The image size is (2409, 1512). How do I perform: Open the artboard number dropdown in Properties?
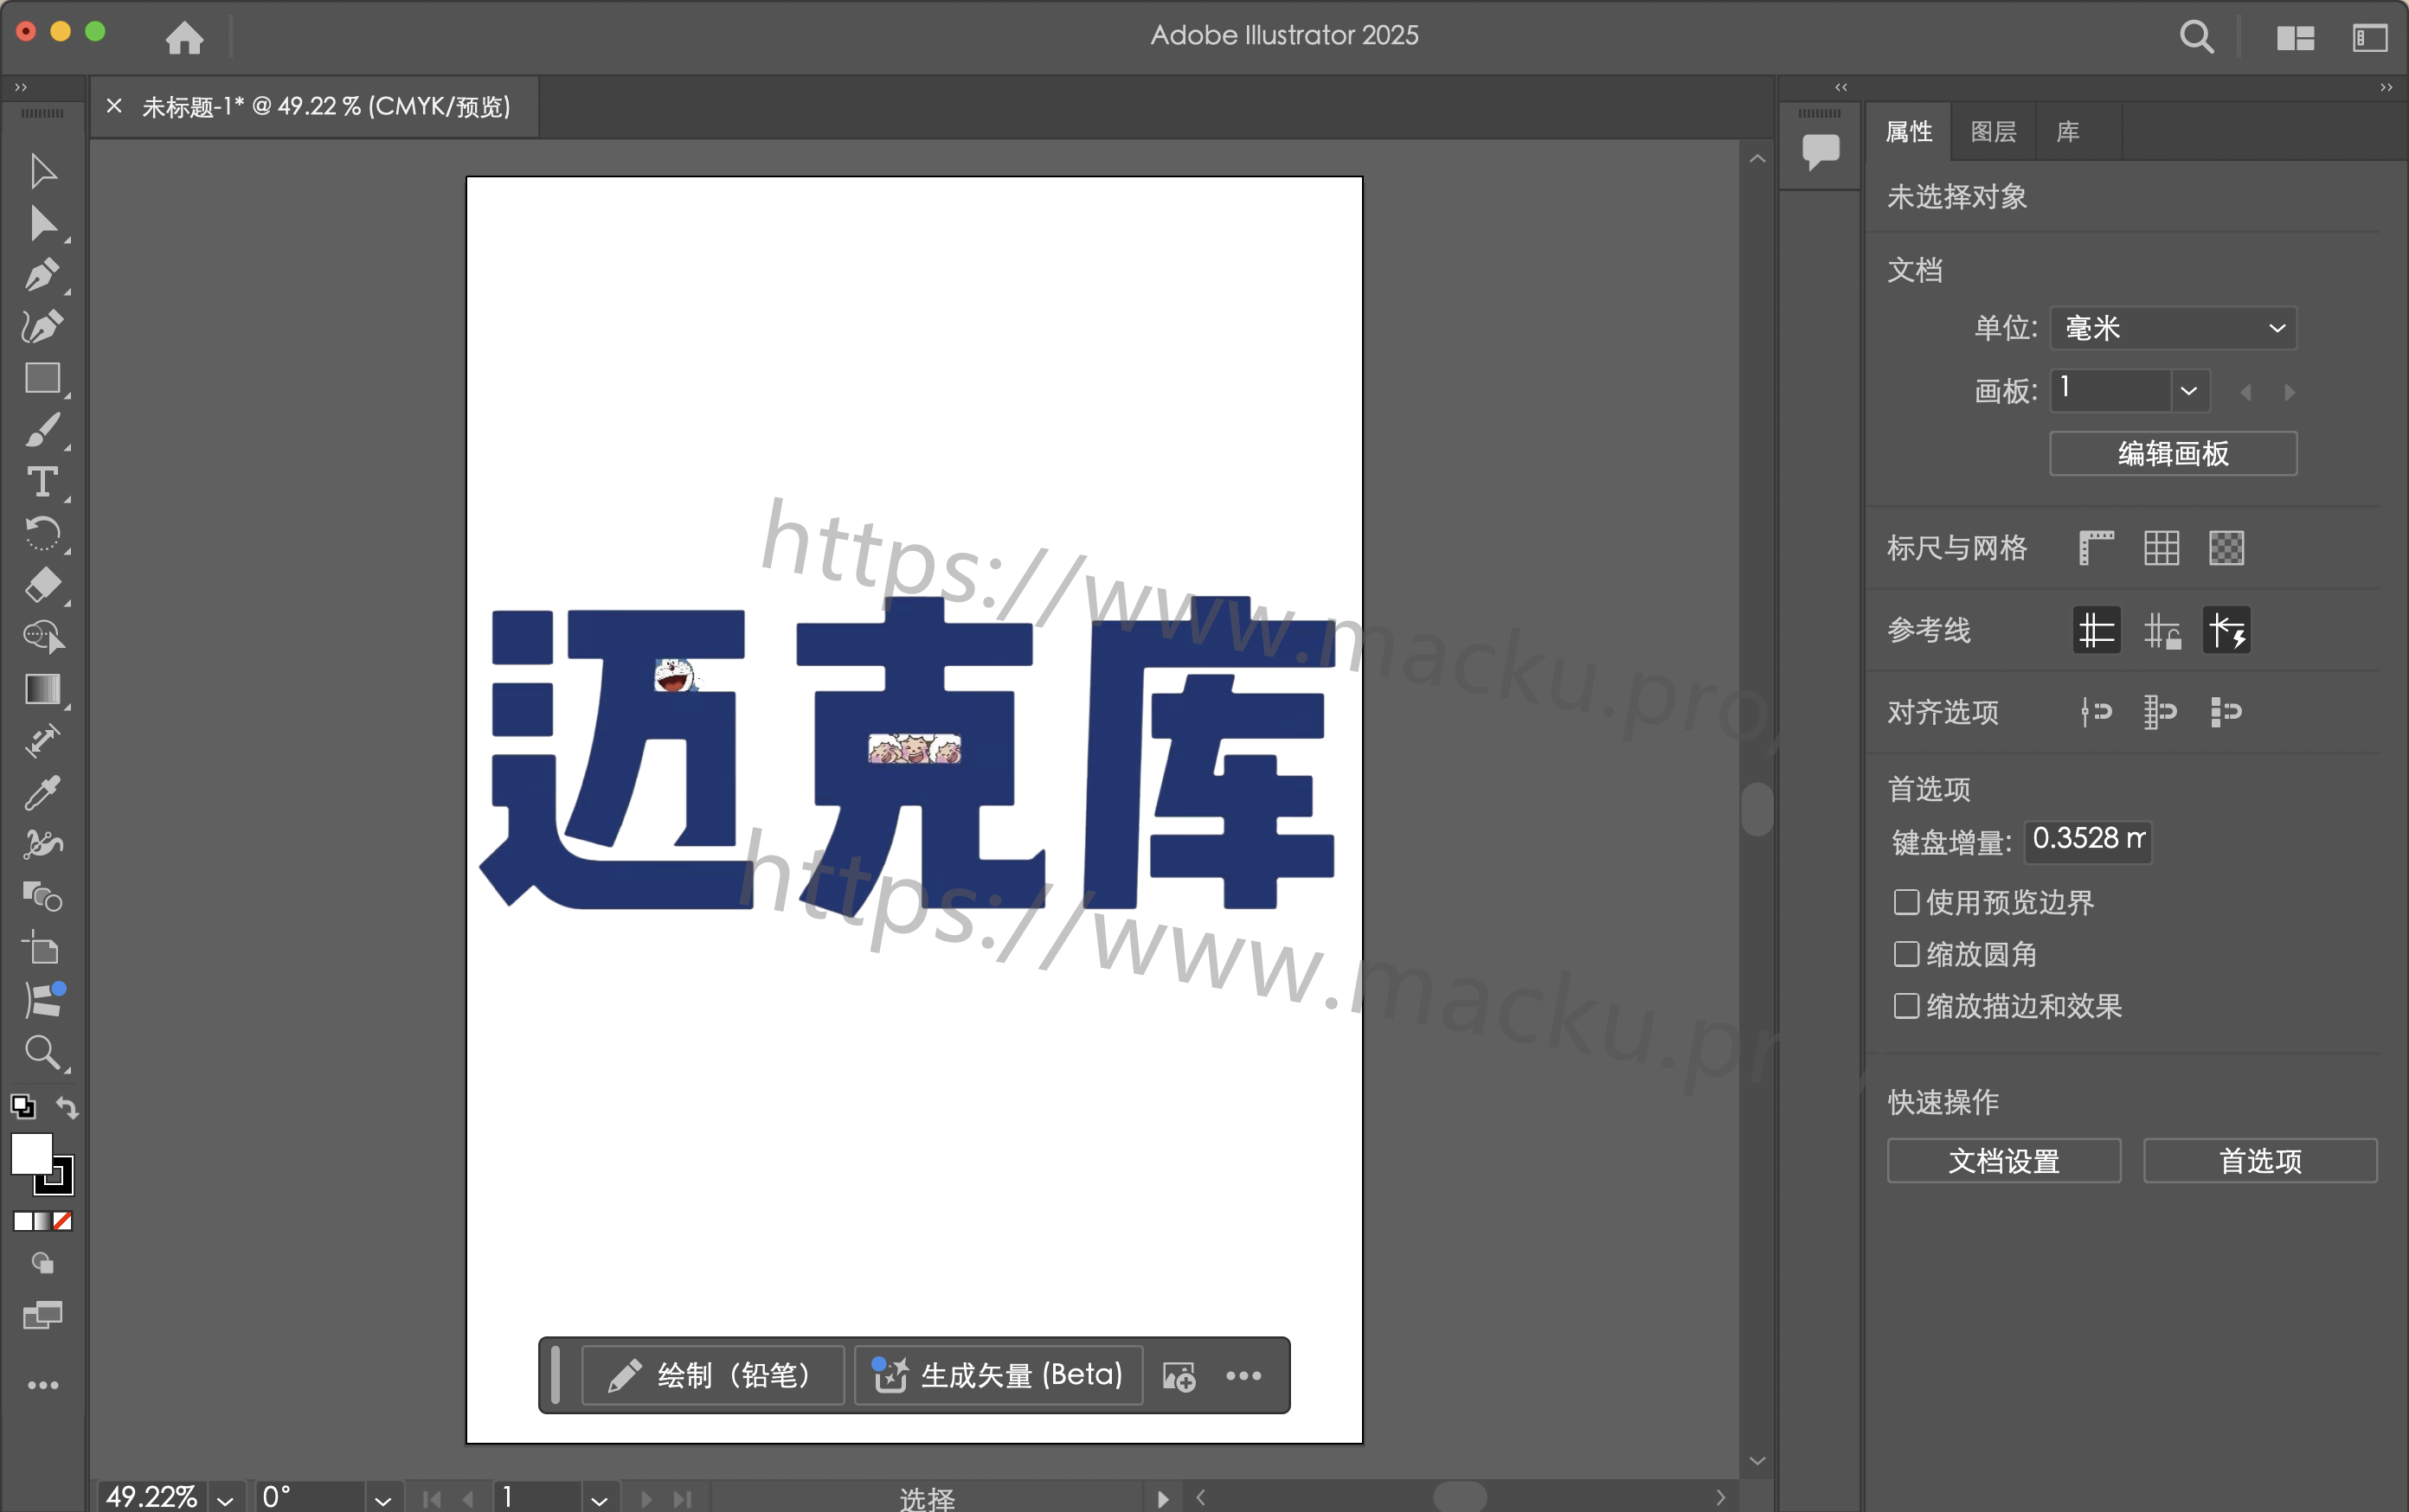pos(2189,390)
